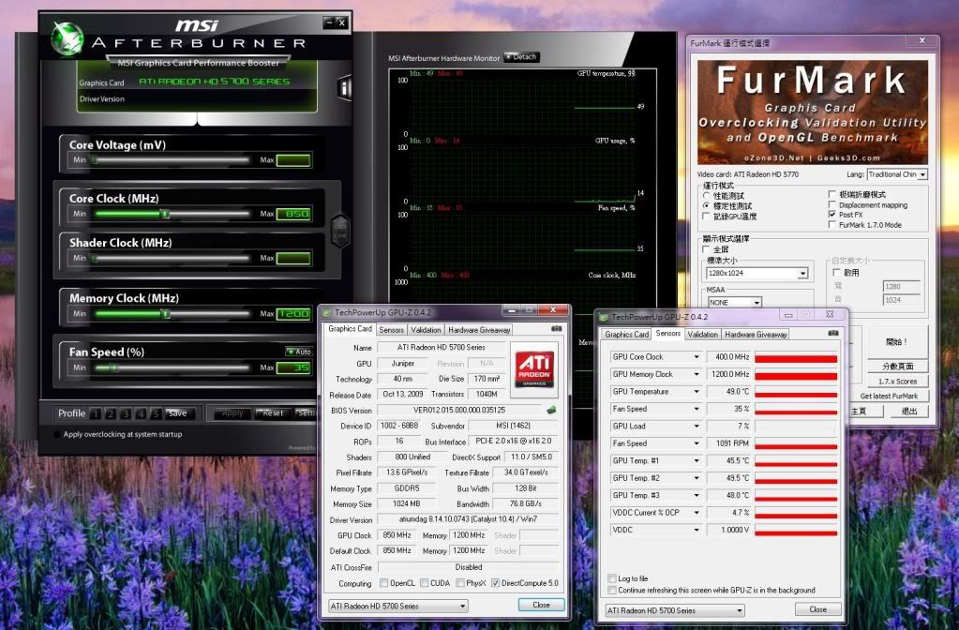
Task: Select Afterburner profile slot 2
Action: tap(111, 414)
